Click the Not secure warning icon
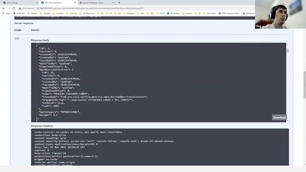The width and height of the screenshot is (306, 172). [x=20, y=9]
